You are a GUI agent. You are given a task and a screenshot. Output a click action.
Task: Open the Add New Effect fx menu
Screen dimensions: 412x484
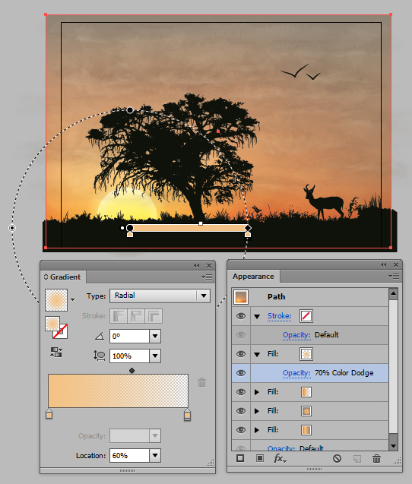[x=280, y=458]
